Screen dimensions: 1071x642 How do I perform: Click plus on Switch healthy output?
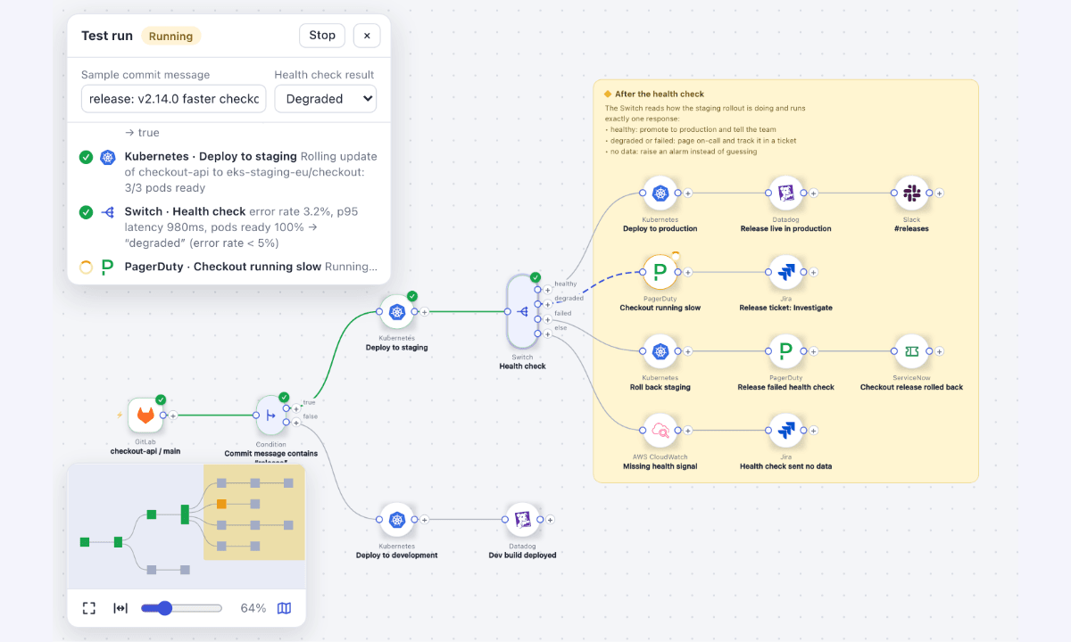[547, 290]
